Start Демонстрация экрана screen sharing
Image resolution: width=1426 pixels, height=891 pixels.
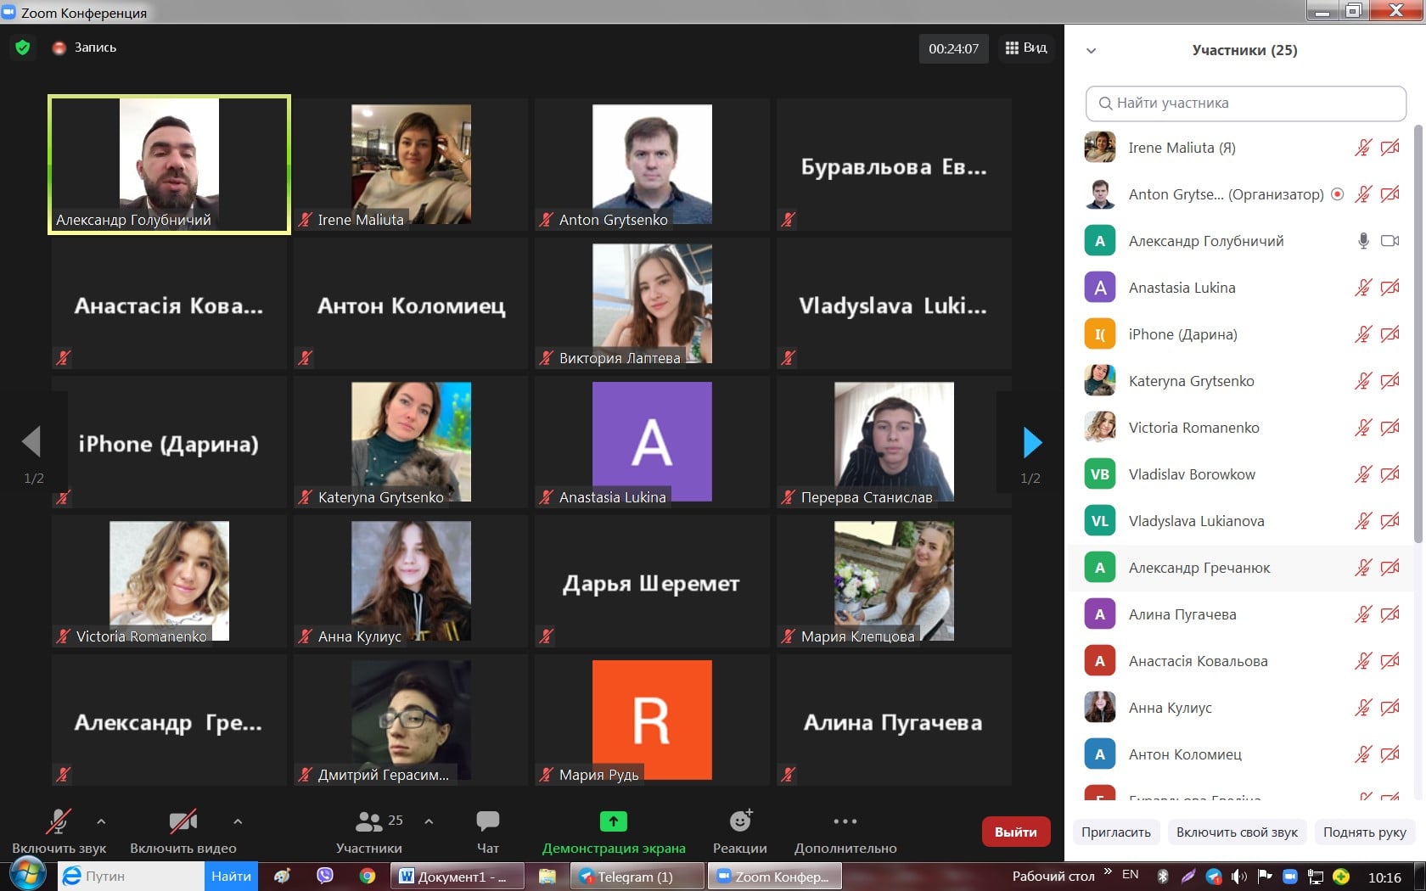coord(614,832)
